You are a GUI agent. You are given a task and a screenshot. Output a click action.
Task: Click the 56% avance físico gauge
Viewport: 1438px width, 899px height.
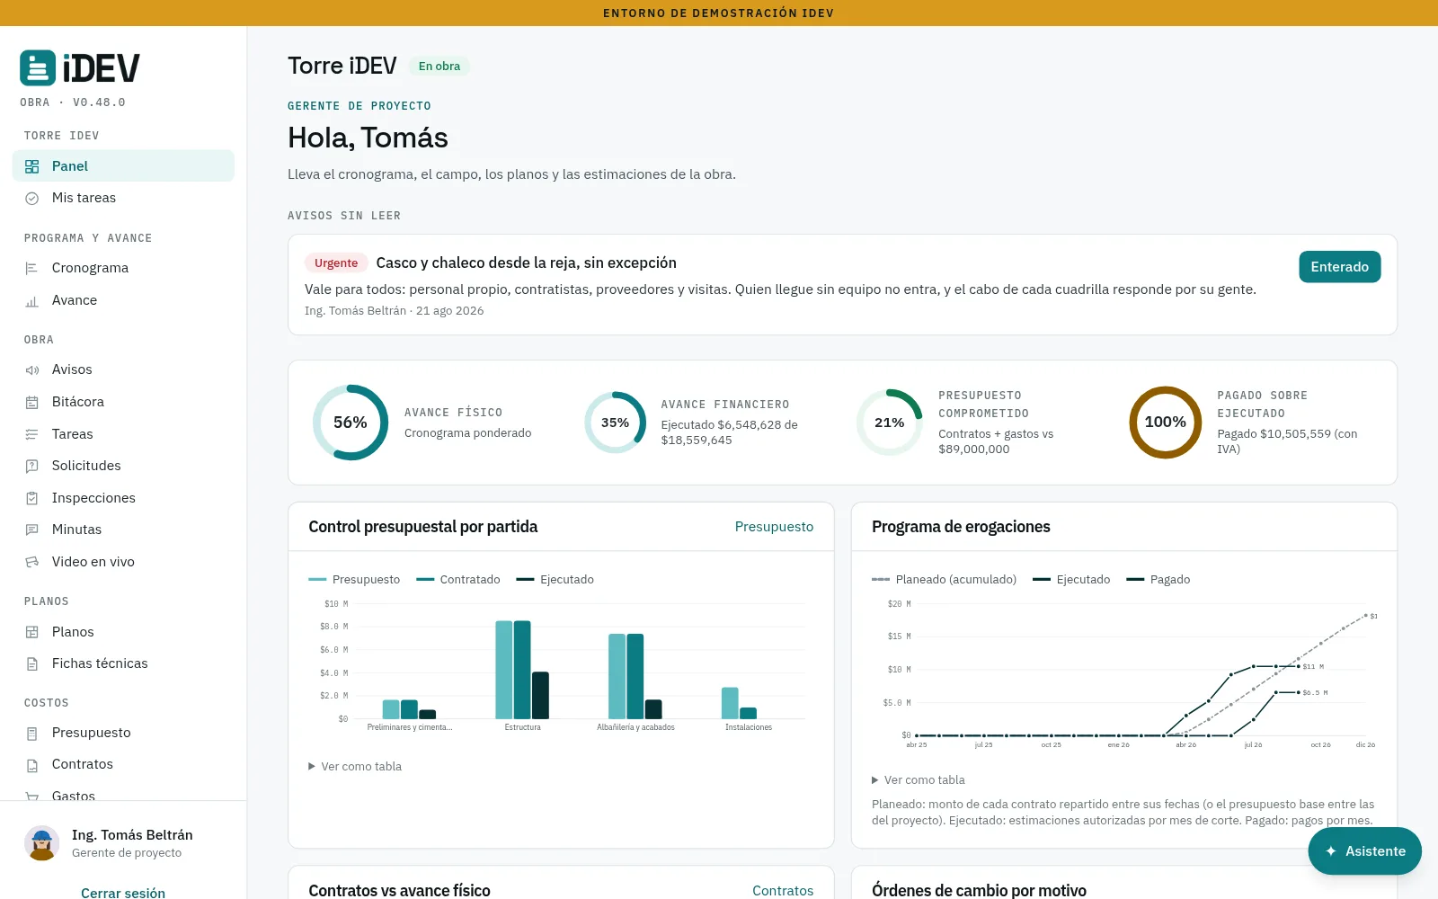351,423
